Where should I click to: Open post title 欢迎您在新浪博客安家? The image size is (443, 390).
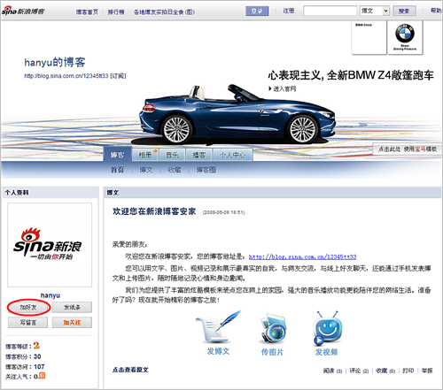[x=154, y=211]
